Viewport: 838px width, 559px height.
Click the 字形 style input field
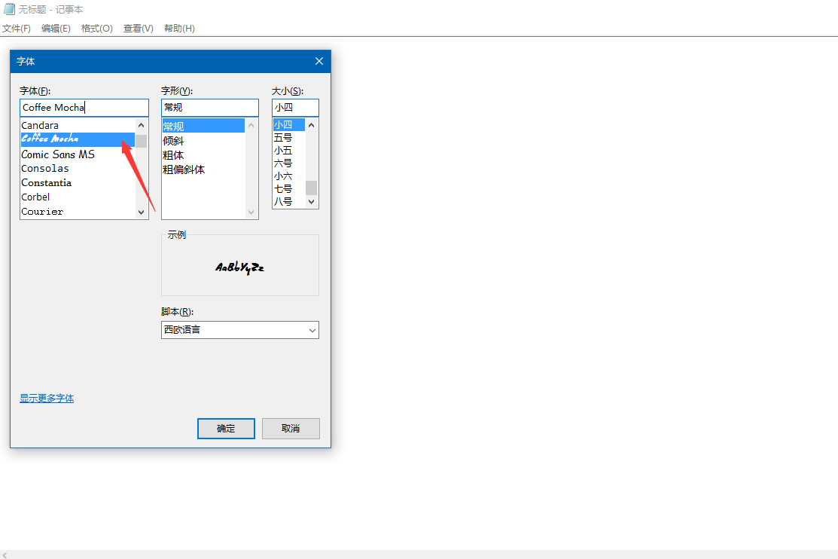point(210,108)
